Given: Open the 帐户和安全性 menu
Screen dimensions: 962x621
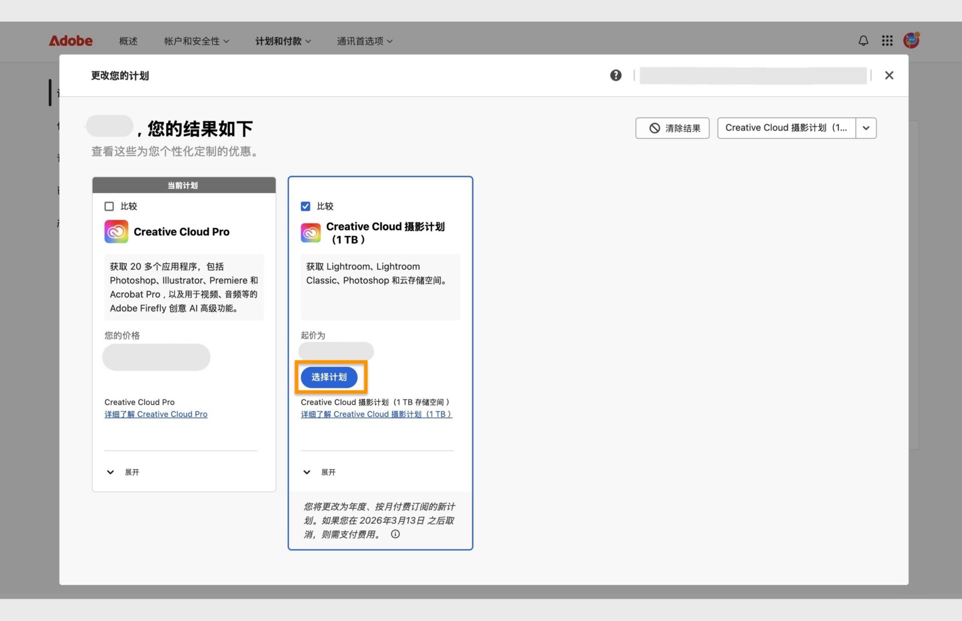Looking at the screenshot, I should [x=196, y=41].
